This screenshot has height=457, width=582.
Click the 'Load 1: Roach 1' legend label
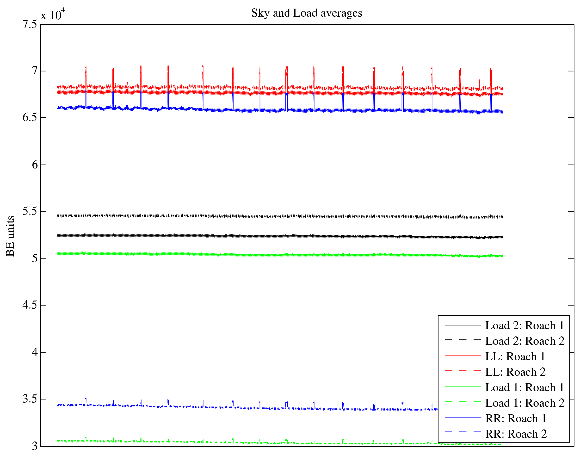524,388
